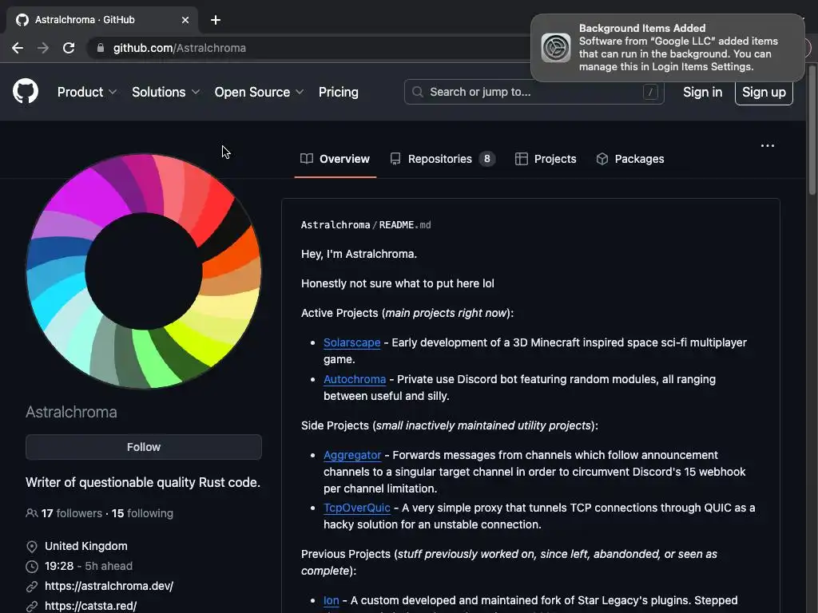Click the GitHub favicon in the browser tab
The image size is (818, 613).
pos(22,20)
